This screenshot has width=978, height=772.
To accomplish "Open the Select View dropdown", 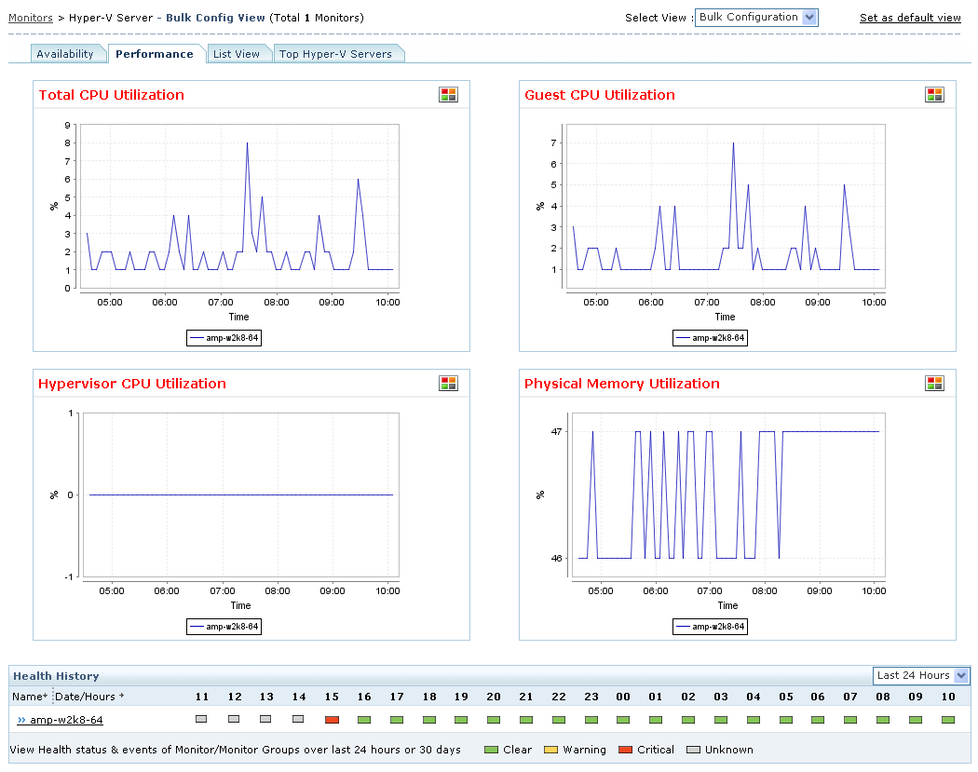I will [x=756, y=18].
